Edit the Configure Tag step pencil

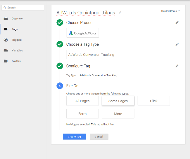(x=177, y=66)
